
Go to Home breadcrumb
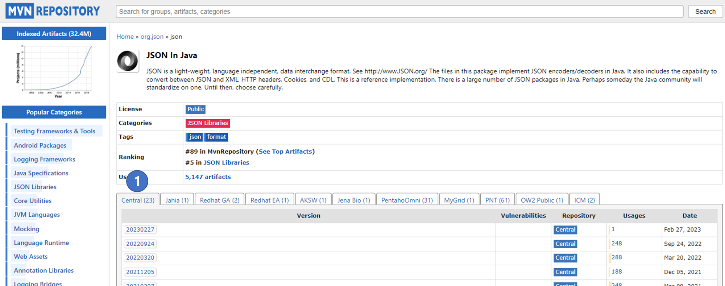coord(125,37)
